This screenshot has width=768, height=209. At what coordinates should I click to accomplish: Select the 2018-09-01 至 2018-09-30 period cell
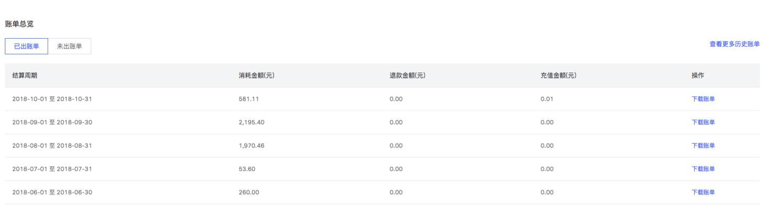(52, 122)
